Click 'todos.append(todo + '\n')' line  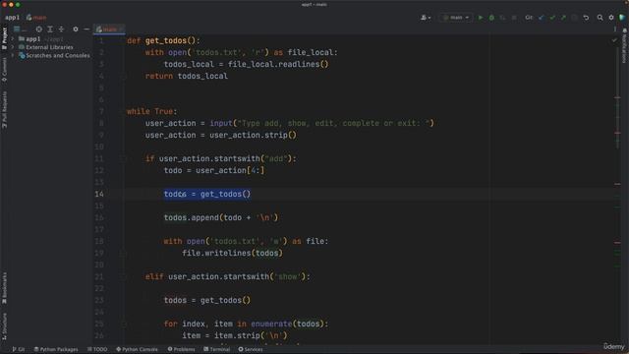pos(221,218)
